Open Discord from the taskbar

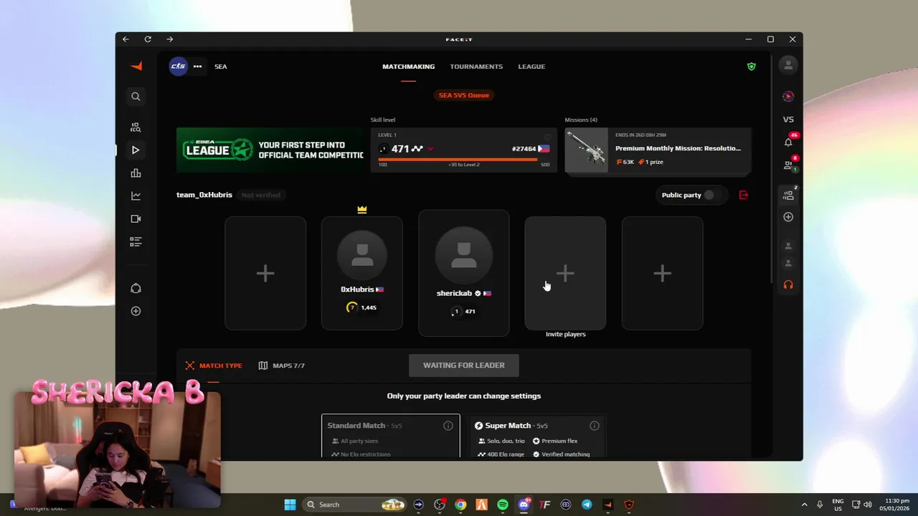pyautogui.click(x=524, y=505)
